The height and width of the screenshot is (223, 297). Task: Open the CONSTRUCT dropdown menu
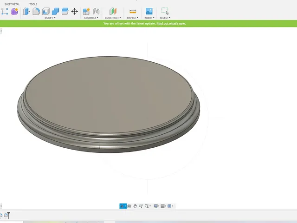pos(113,18)
